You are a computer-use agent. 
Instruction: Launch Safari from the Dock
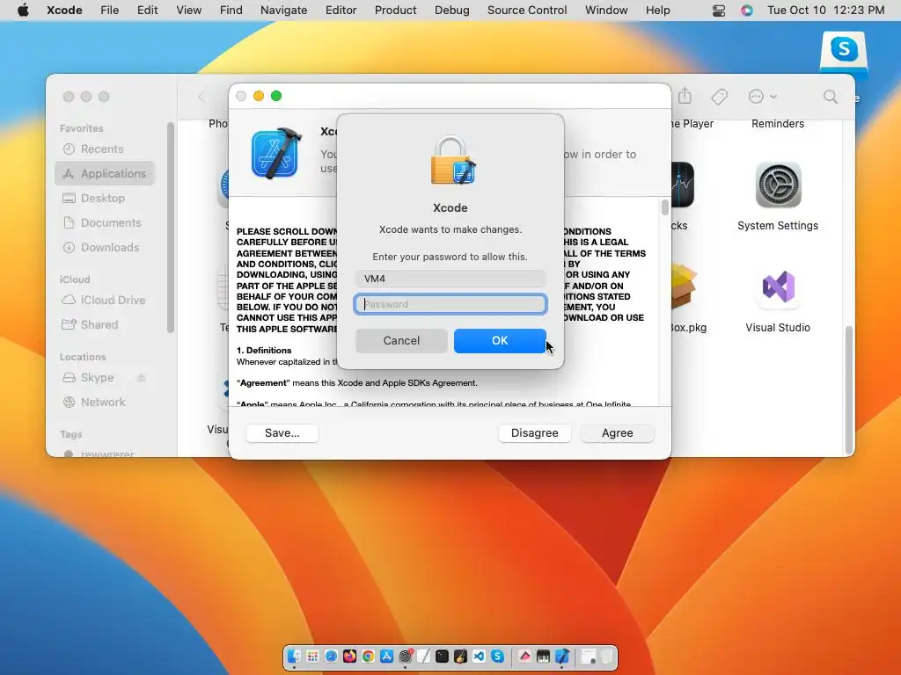pyautogui.click(x=331, y=656)
